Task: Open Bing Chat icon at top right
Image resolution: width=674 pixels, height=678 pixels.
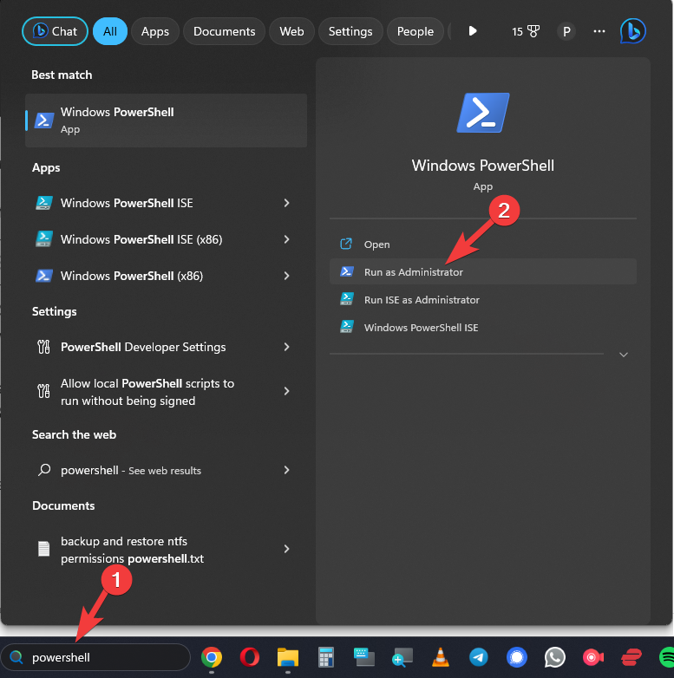Action: pyautogui.click(x=632, y=31)
